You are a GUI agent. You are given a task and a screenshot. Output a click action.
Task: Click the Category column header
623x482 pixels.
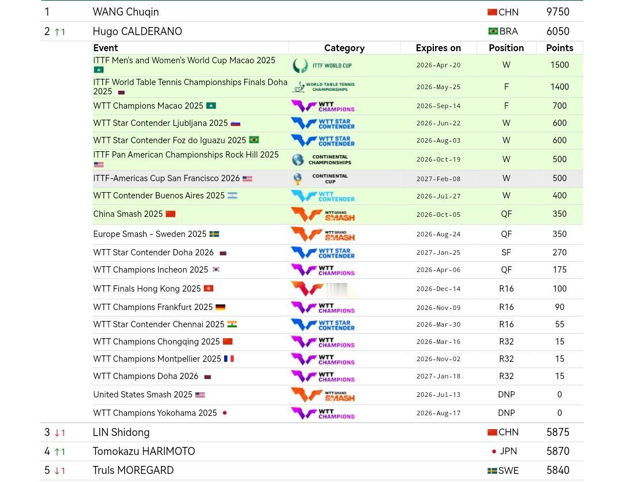click(344, 48)
